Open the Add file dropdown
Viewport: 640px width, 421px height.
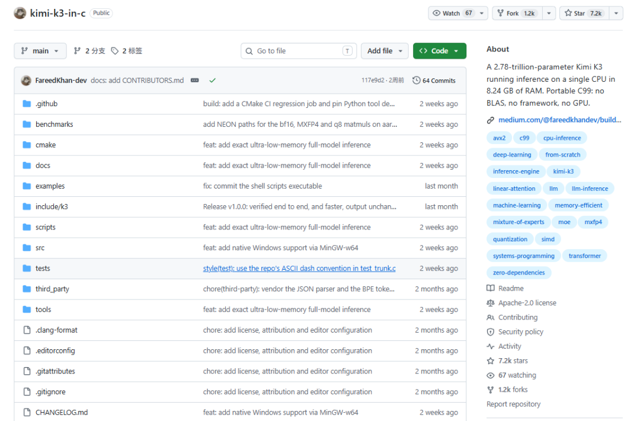(385, 50)
